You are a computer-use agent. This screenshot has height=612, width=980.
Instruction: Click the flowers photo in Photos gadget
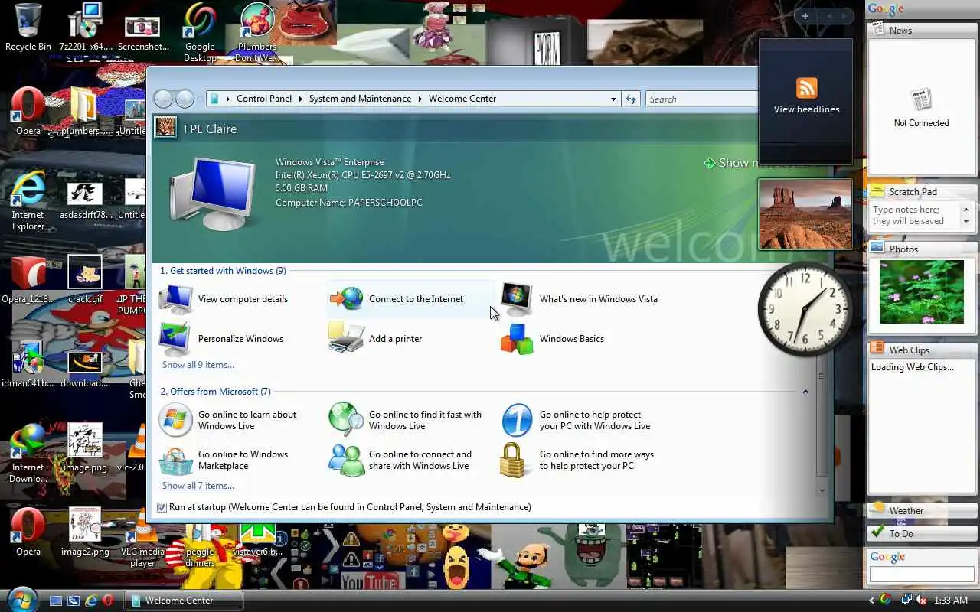921,291
